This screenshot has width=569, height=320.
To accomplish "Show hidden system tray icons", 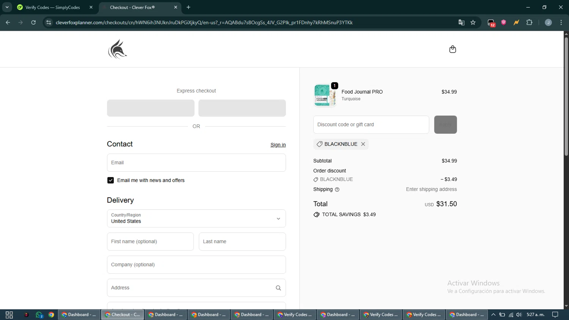I will point(493,315).
